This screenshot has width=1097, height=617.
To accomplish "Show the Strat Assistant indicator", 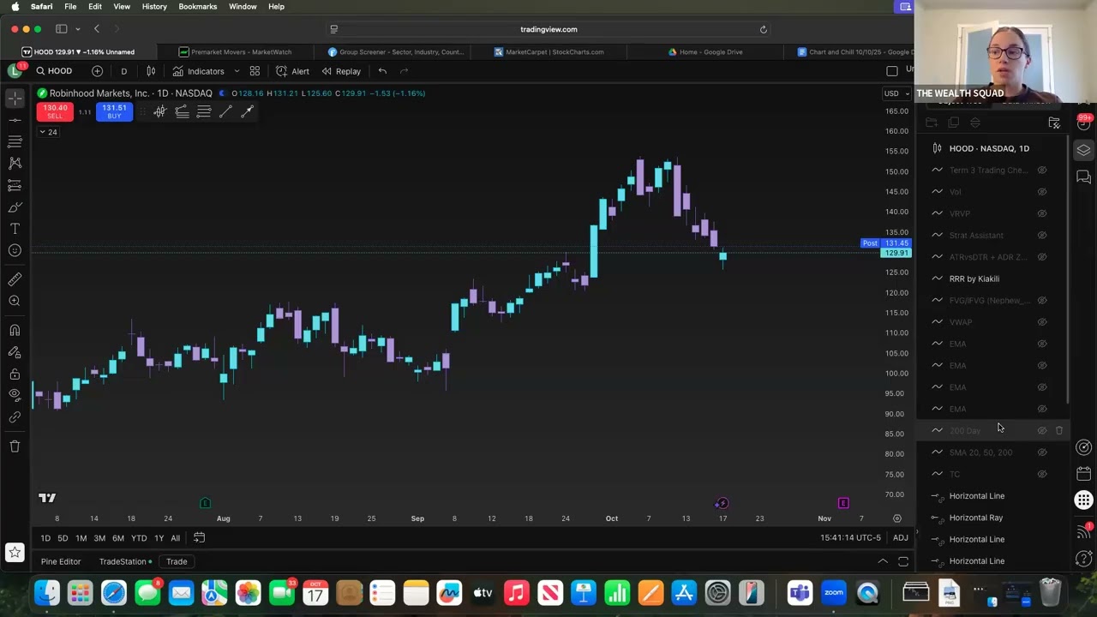I will tap(1042, 236).
